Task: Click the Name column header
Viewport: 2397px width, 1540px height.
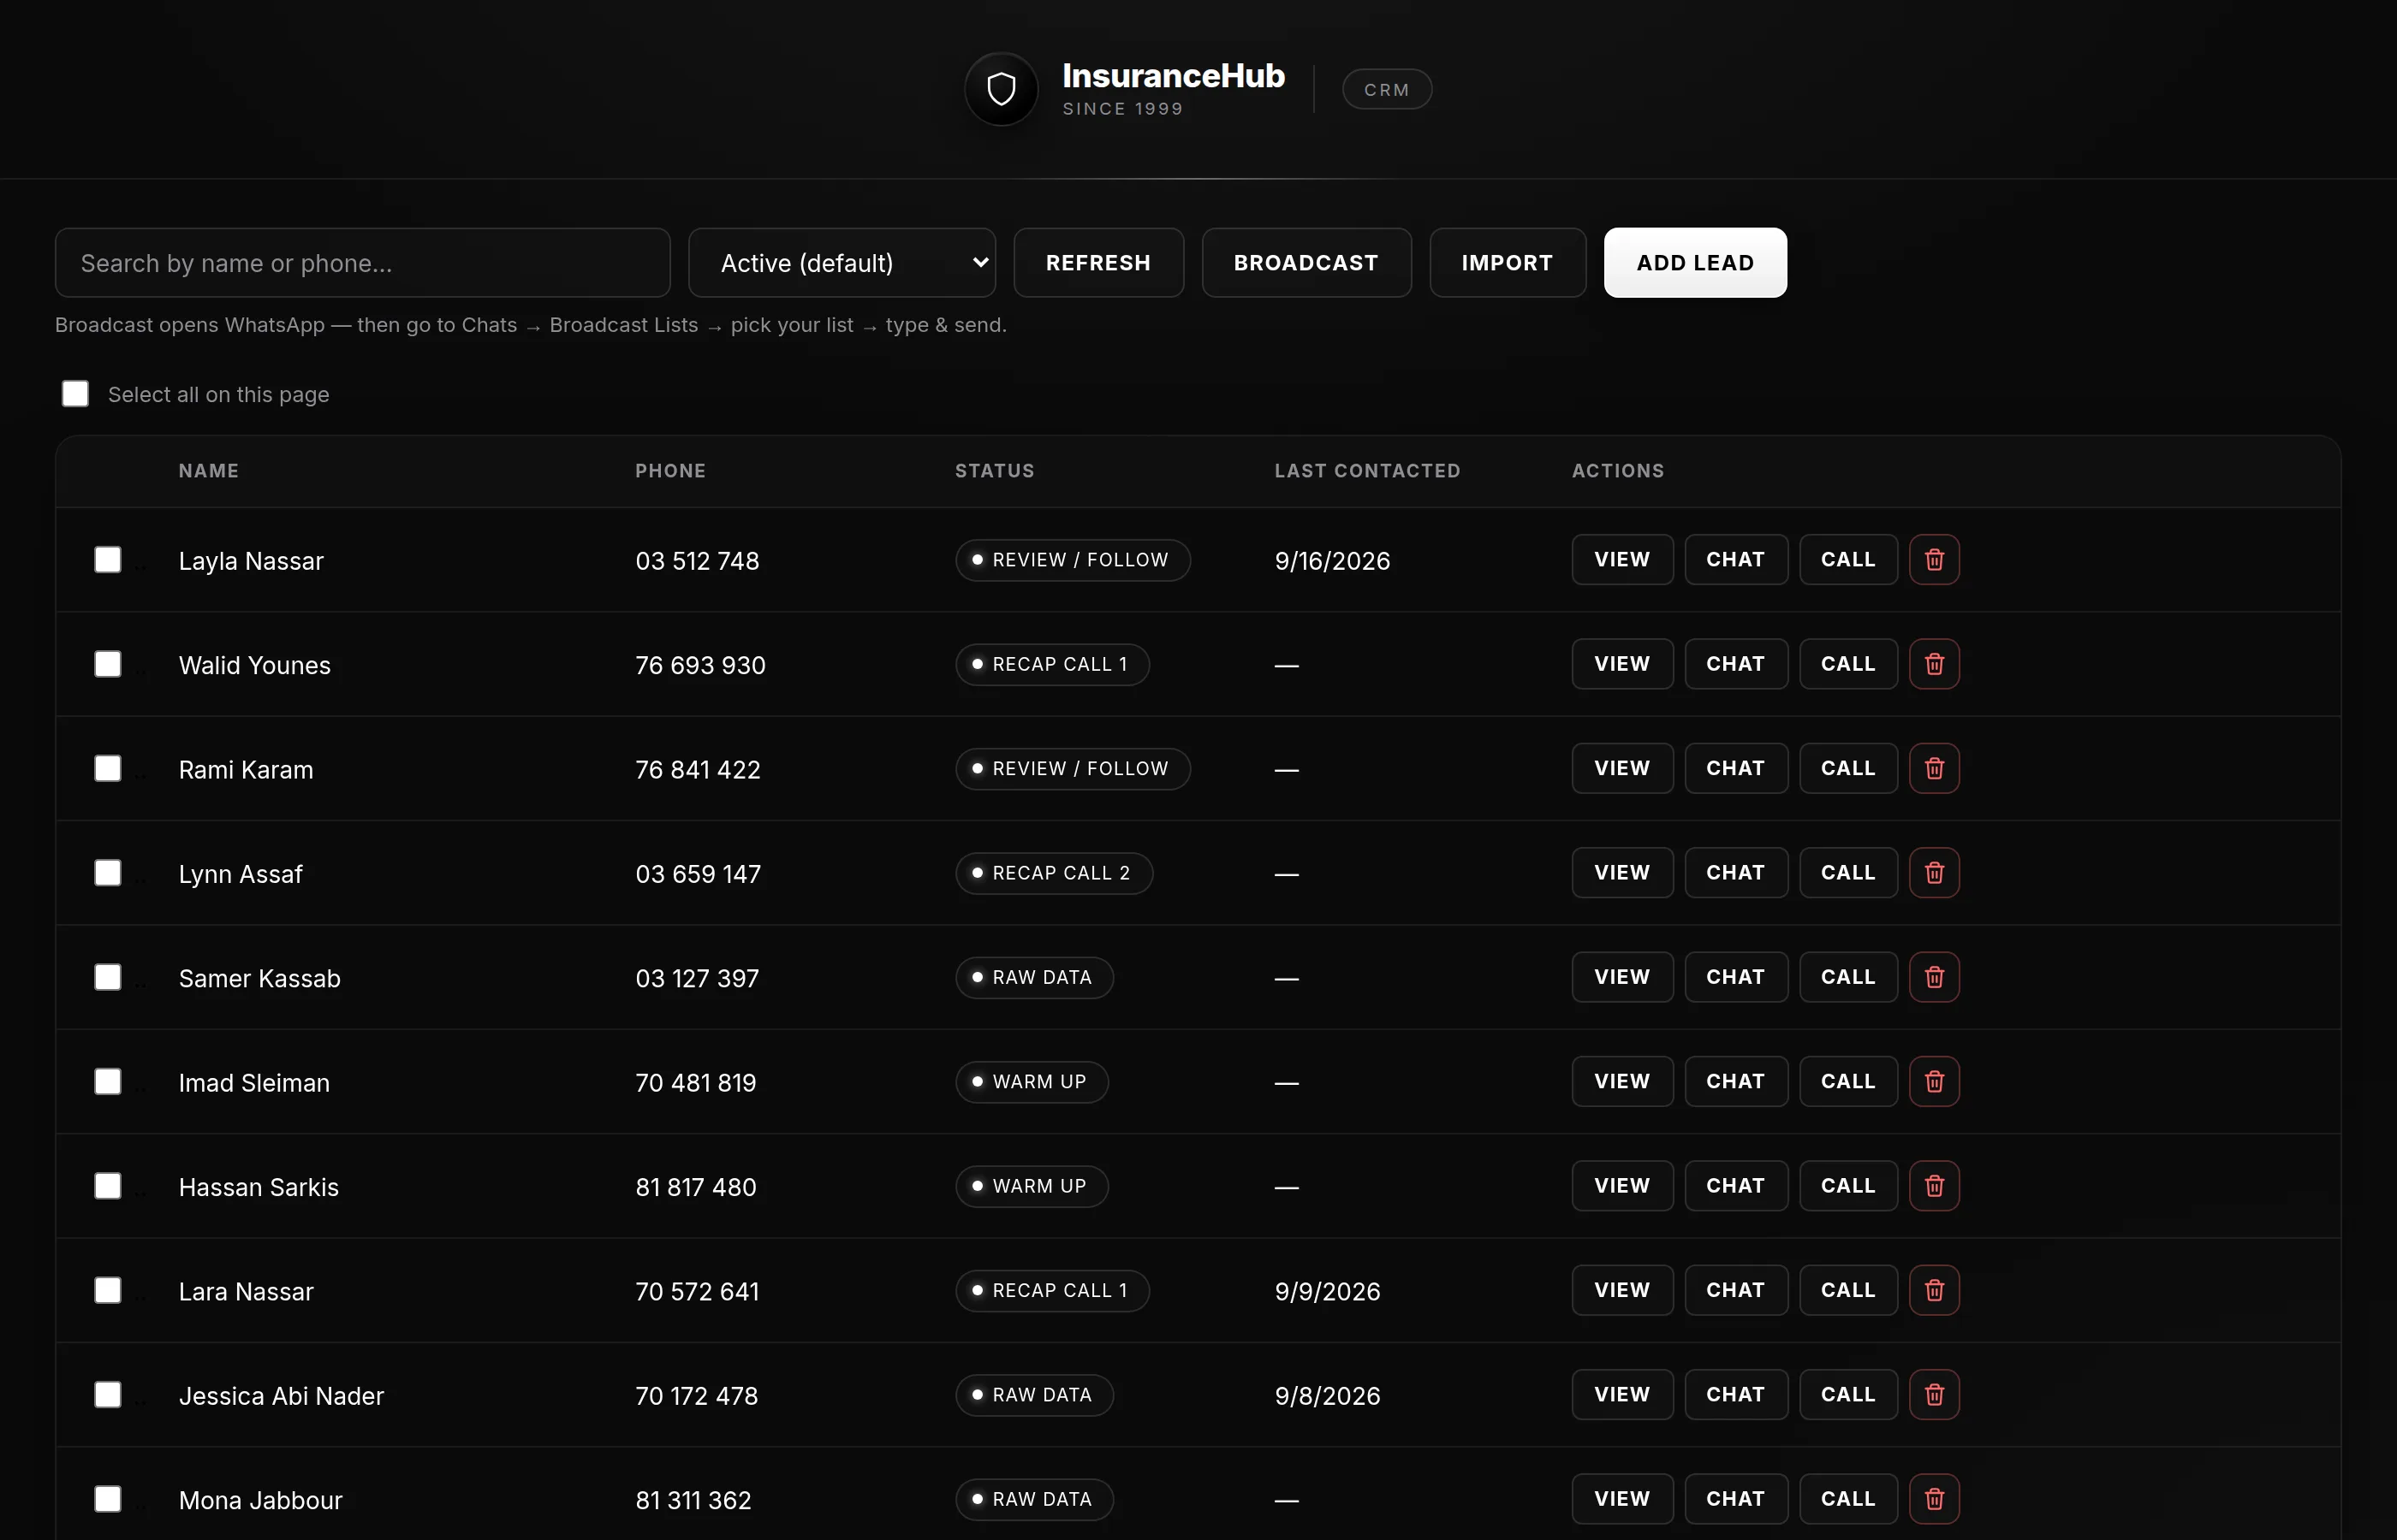Action: [x=208, y=471]
